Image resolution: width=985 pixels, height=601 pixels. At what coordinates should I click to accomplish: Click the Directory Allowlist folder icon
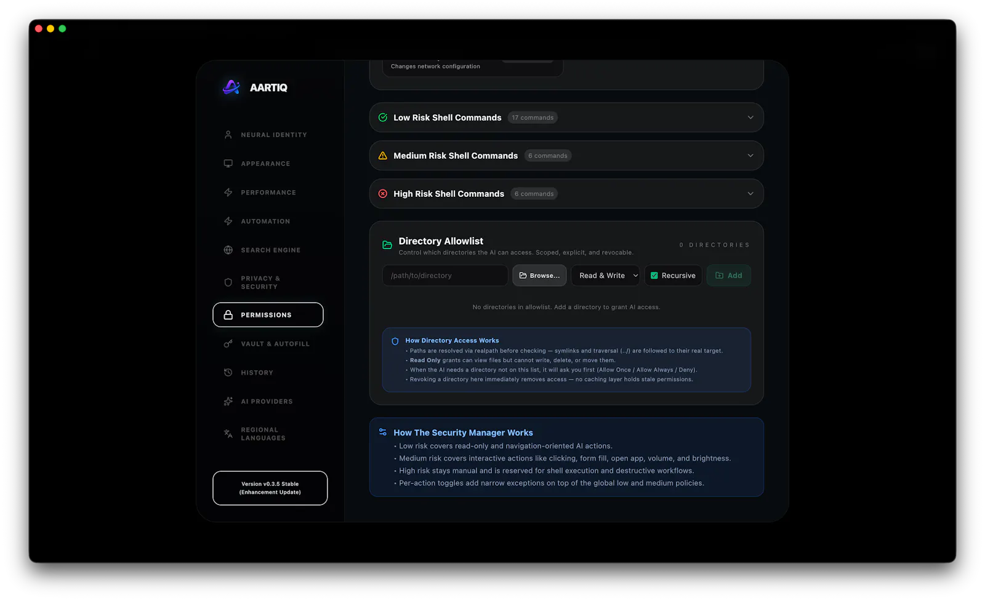pyautogui.click(x=387, y=245)
